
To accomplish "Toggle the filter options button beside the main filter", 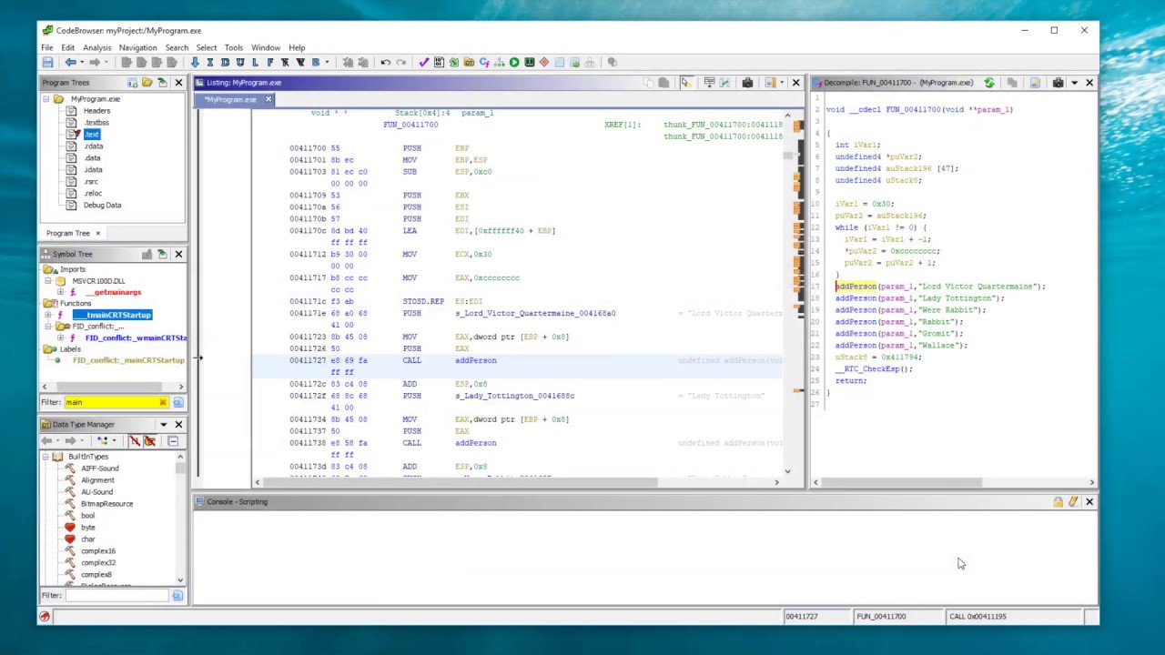I will (177, 402).
